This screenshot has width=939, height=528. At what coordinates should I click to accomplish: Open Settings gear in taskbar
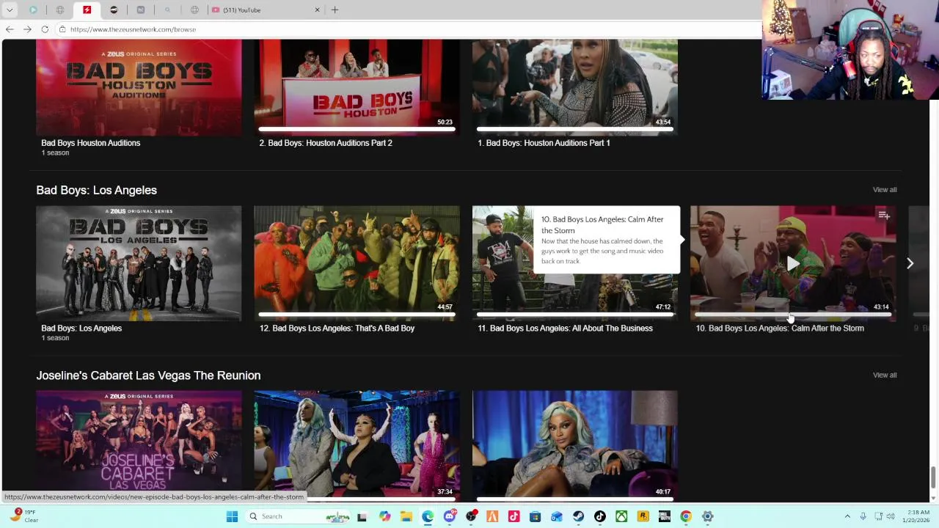tap(707, 516)
